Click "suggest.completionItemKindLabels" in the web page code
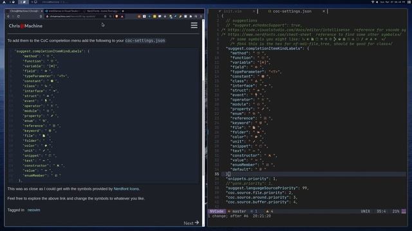 pyautogui.click(x=49, y=51)
